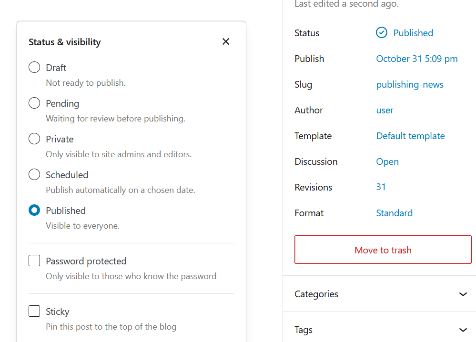Tick the Sticky checkbox
Viewport: 476px width, 342px height.
click(34, 312)
